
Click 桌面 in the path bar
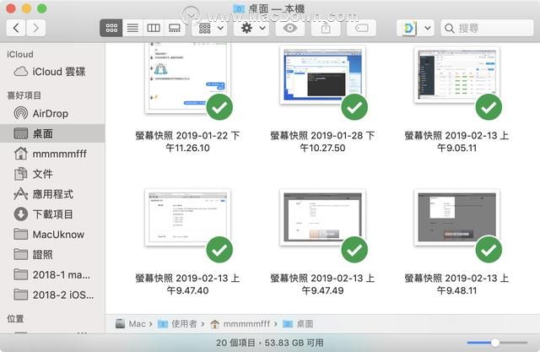click(x=298, y=324)
